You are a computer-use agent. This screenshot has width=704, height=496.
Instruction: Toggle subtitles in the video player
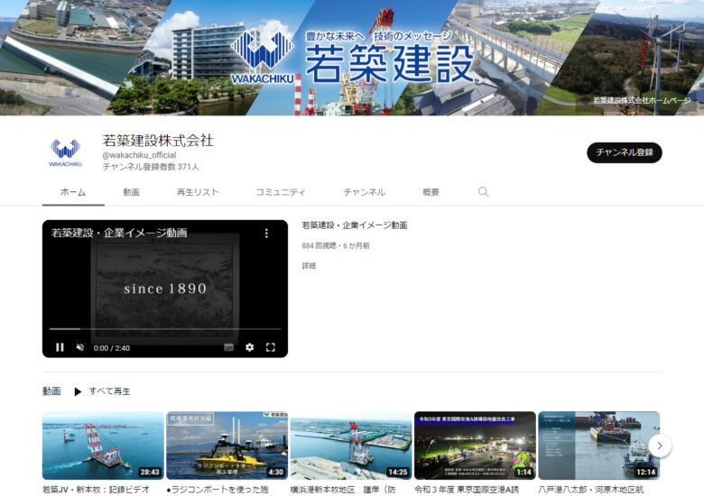click(228, 347)
